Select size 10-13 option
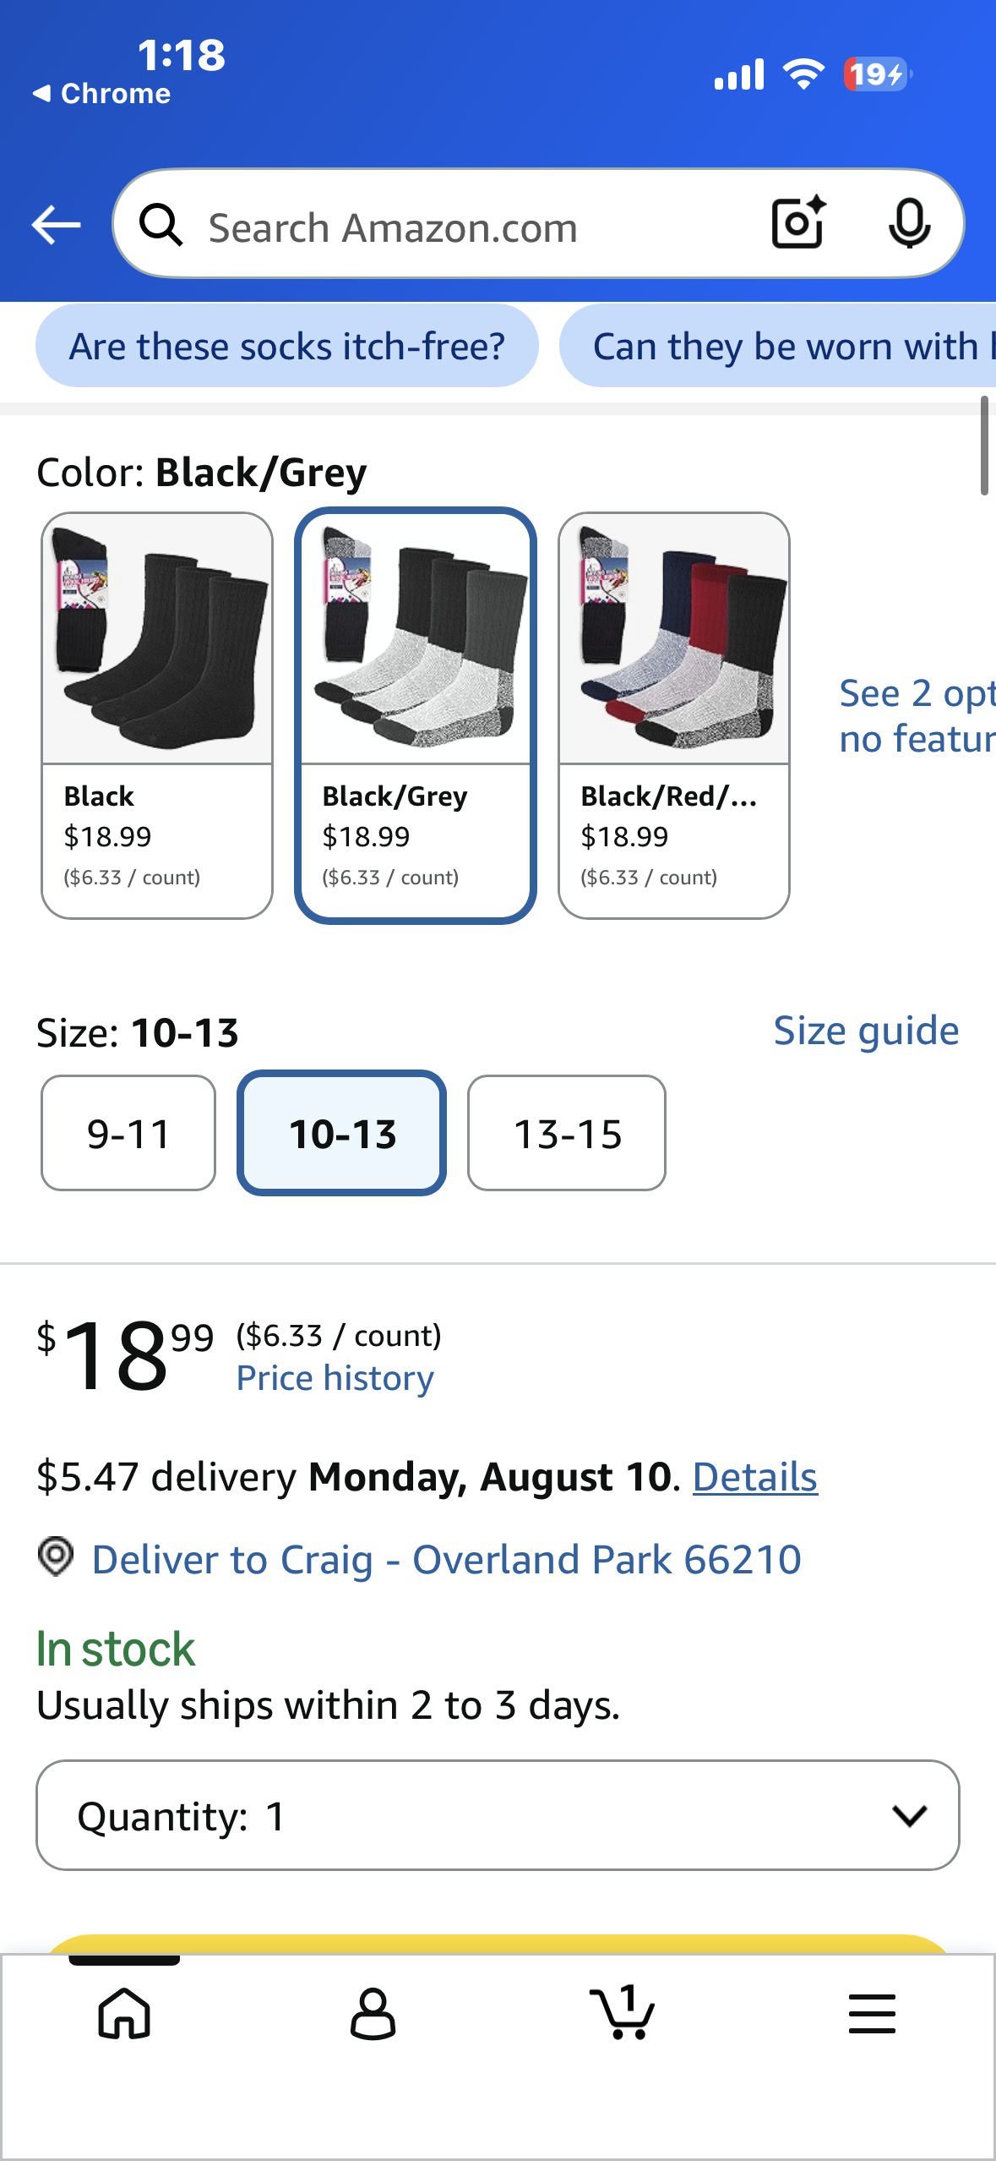 pyautogui.click(x=342, y=1133)
